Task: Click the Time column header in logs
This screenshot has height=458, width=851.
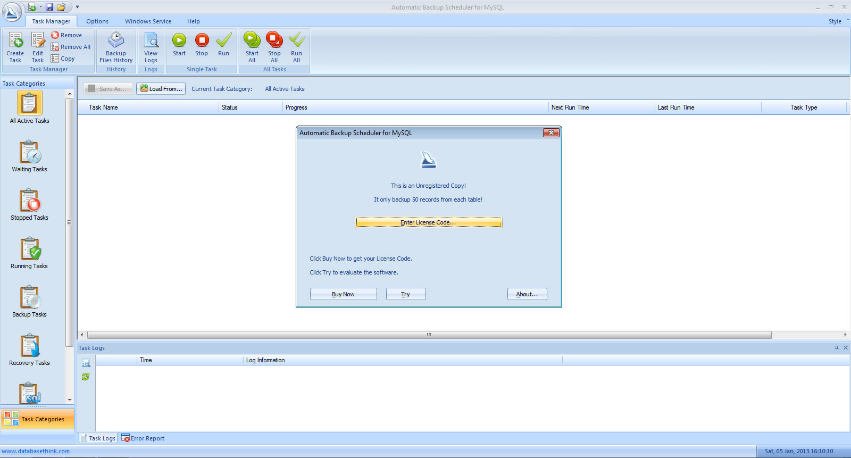Action: point(190,360)
